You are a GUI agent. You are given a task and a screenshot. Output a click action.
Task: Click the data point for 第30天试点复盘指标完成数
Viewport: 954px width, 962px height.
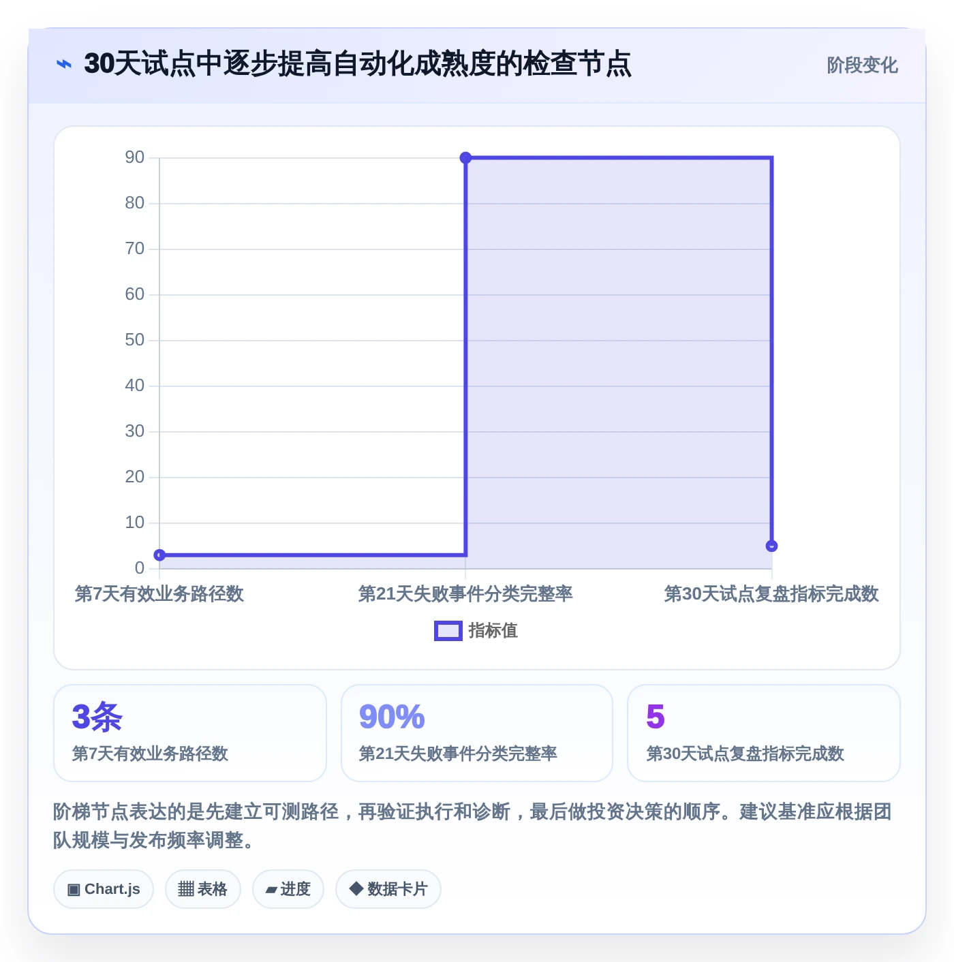pyautogui.click(x=771, y=546)
